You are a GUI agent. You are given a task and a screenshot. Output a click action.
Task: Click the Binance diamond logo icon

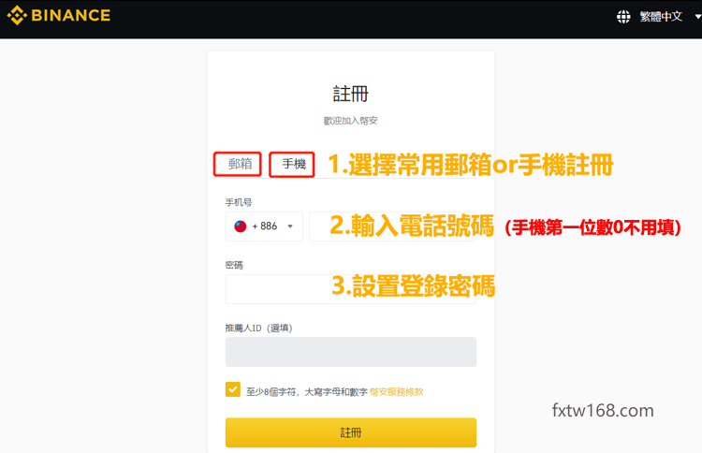pos(18,16)
